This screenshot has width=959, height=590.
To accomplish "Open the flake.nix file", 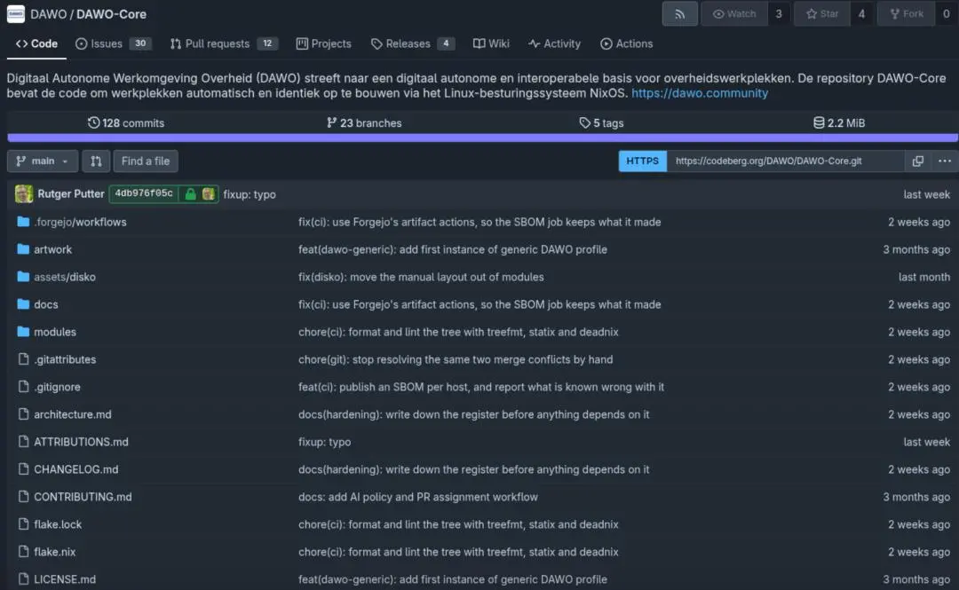I will coord(54,552).
